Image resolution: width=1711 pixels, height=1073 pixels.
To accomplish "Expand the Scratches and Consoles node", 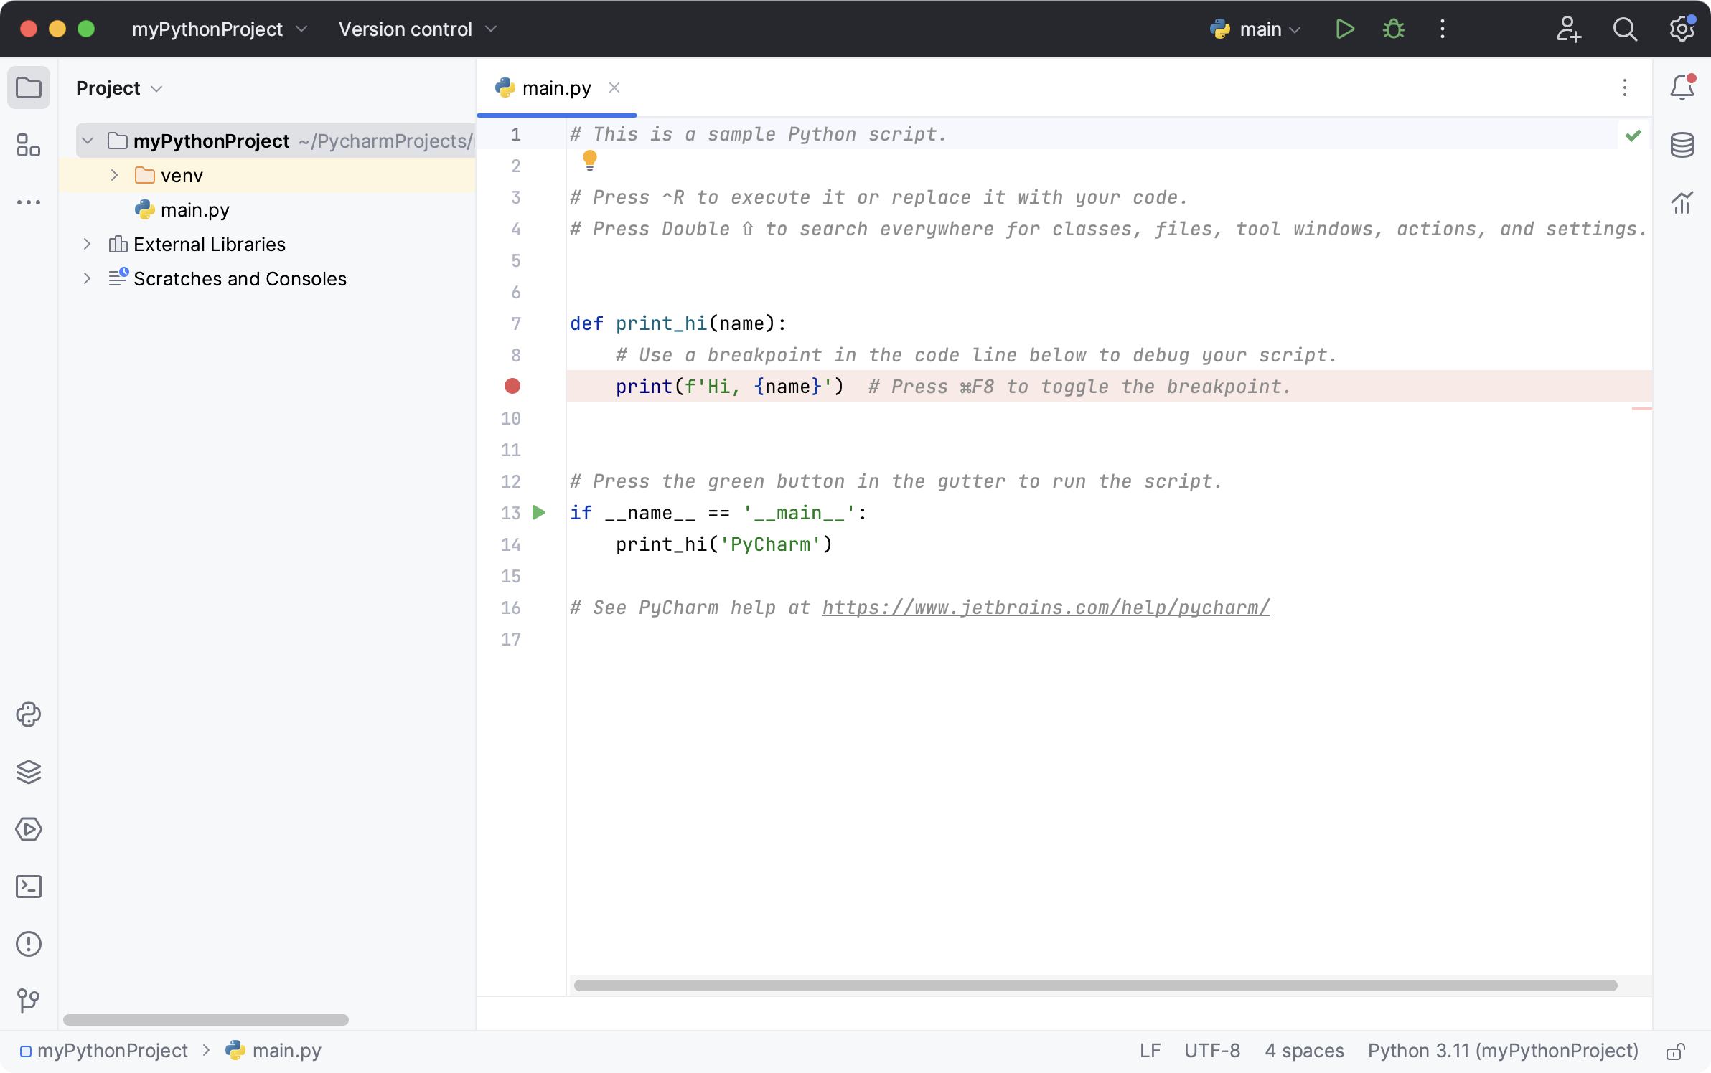I will pyautogui.click(x=88, y=278).
